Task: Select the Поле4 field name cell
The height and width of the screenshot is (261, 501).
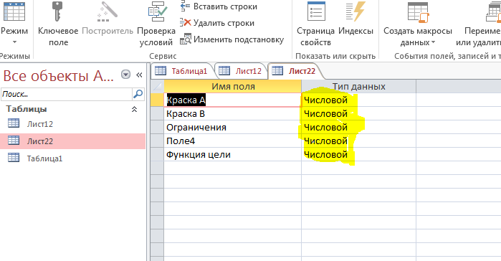Action: (x=233, y=141)
